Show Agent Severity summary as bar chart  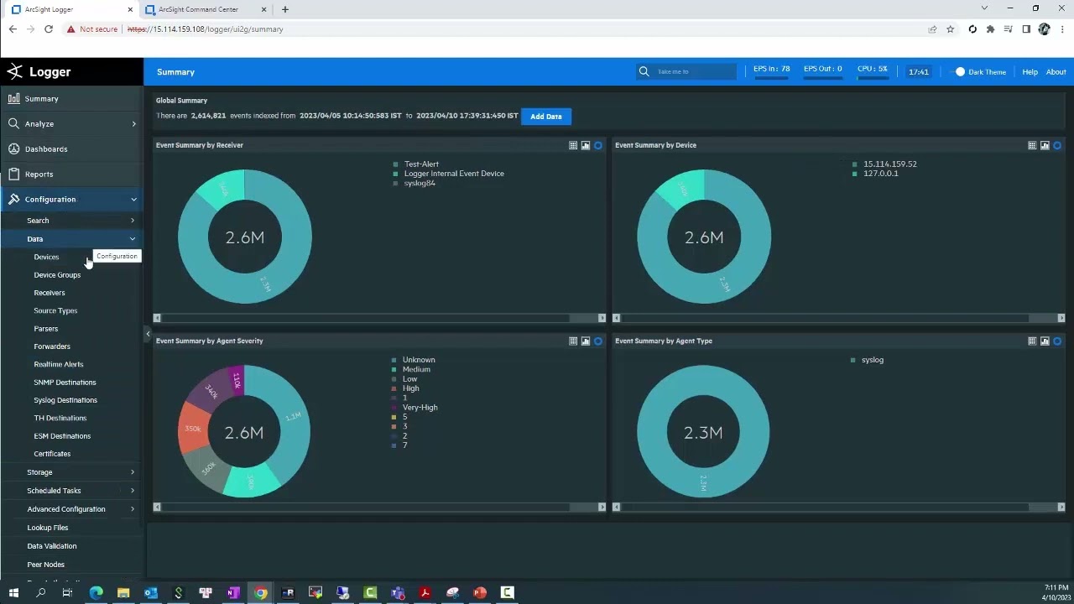[x=586, y=341]
